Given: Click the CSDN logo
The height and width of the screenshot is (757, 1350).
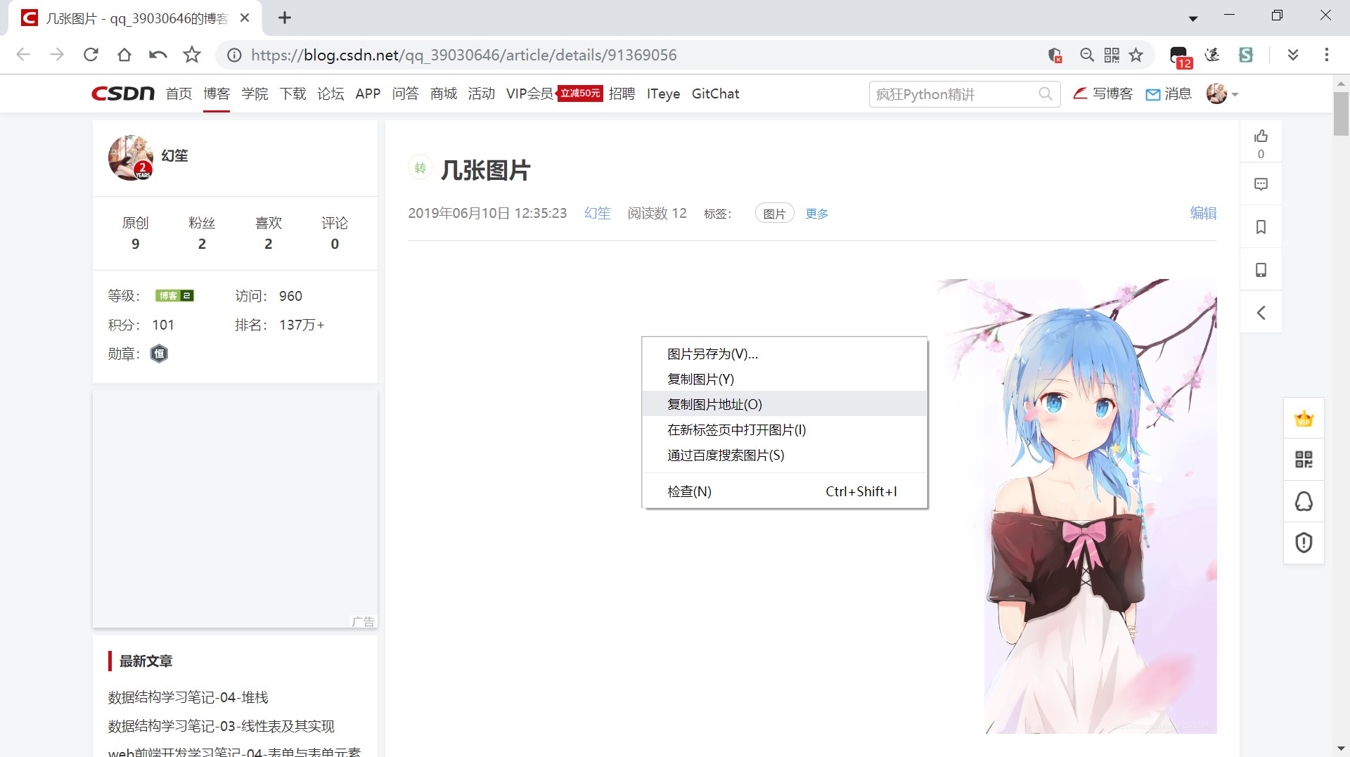Looking at the screenshot, I should [x=122, y=93].
